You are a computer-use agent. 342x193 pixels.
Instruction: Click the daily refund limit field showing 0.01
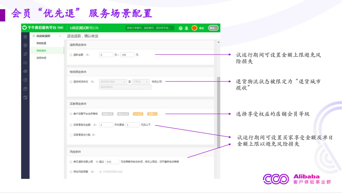pos(112,162)
